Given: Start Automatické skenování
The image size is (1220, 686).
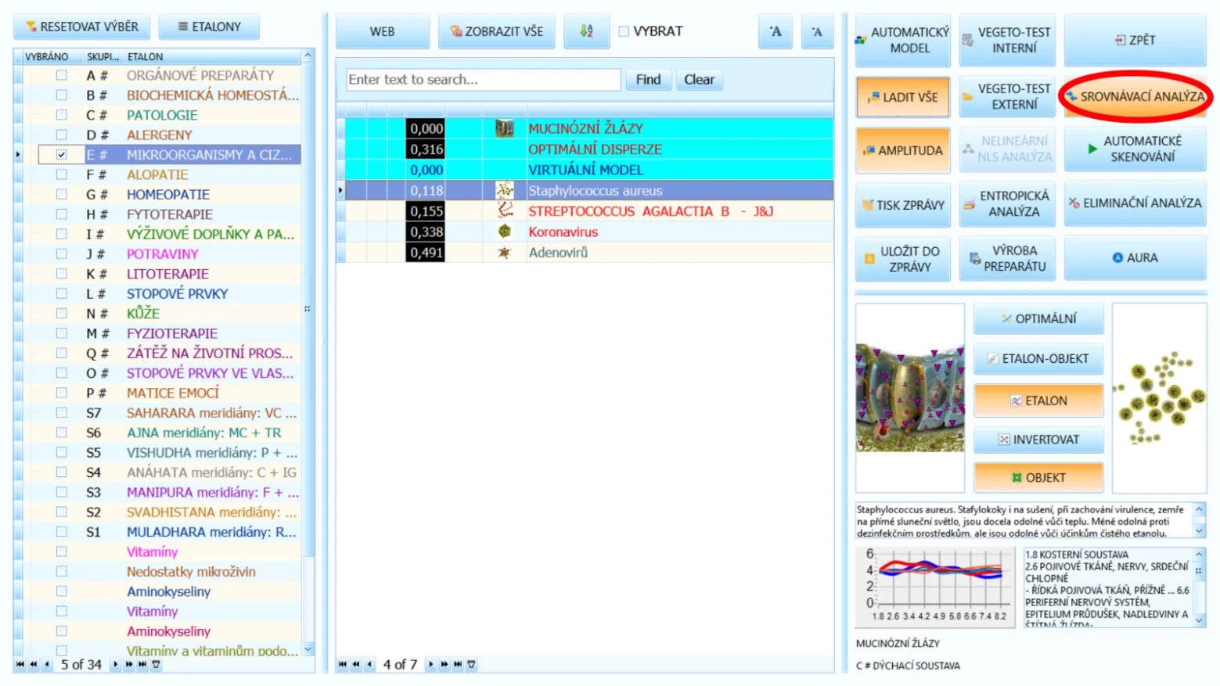Looking at the screenshot, I should tap(1135, 149).
